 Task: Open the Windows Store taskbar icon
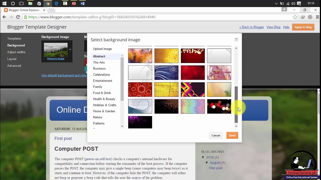tap(39, 3)
